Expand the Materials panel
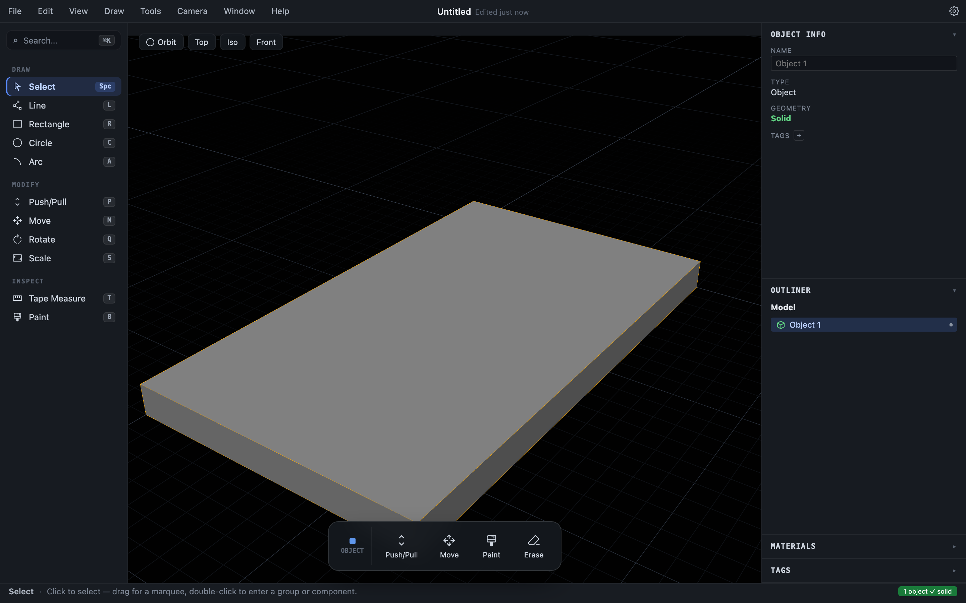966x603 pixels. point(954,547)
